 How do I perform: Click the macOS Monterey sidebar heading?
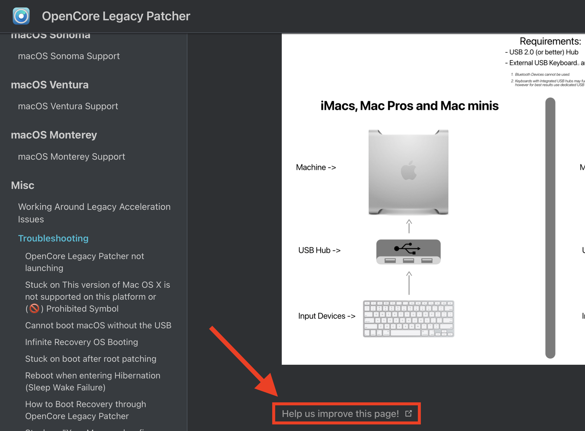click(x=54, y=135)
